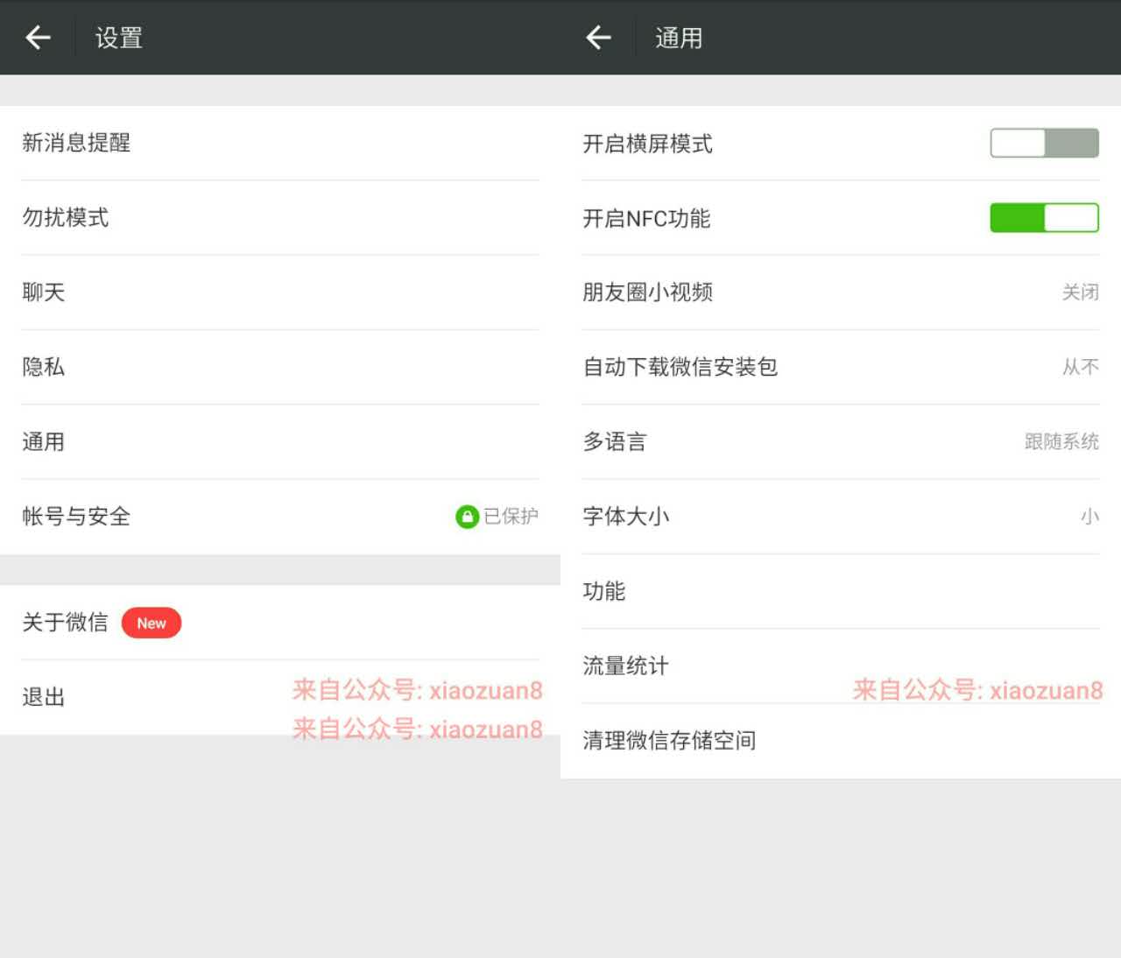The image size is (1121, 958).
Task: Go to 聊天 settings
Action: pos(278,292)
